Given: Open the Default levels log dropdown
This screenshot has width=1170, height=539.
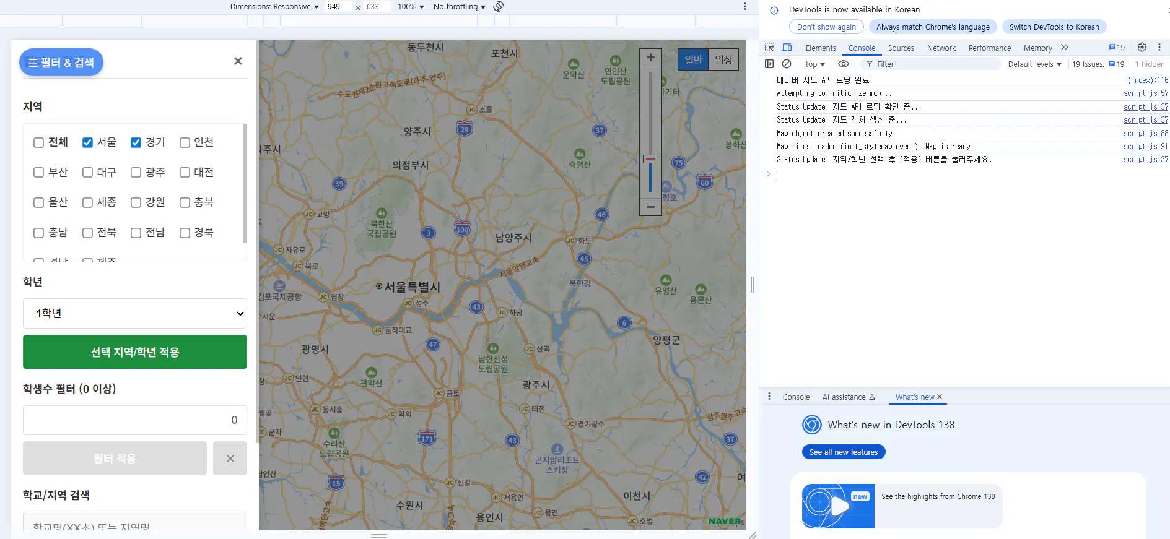Looking at the screenshot, I should pyautogui.click(x=1034, y=64).
